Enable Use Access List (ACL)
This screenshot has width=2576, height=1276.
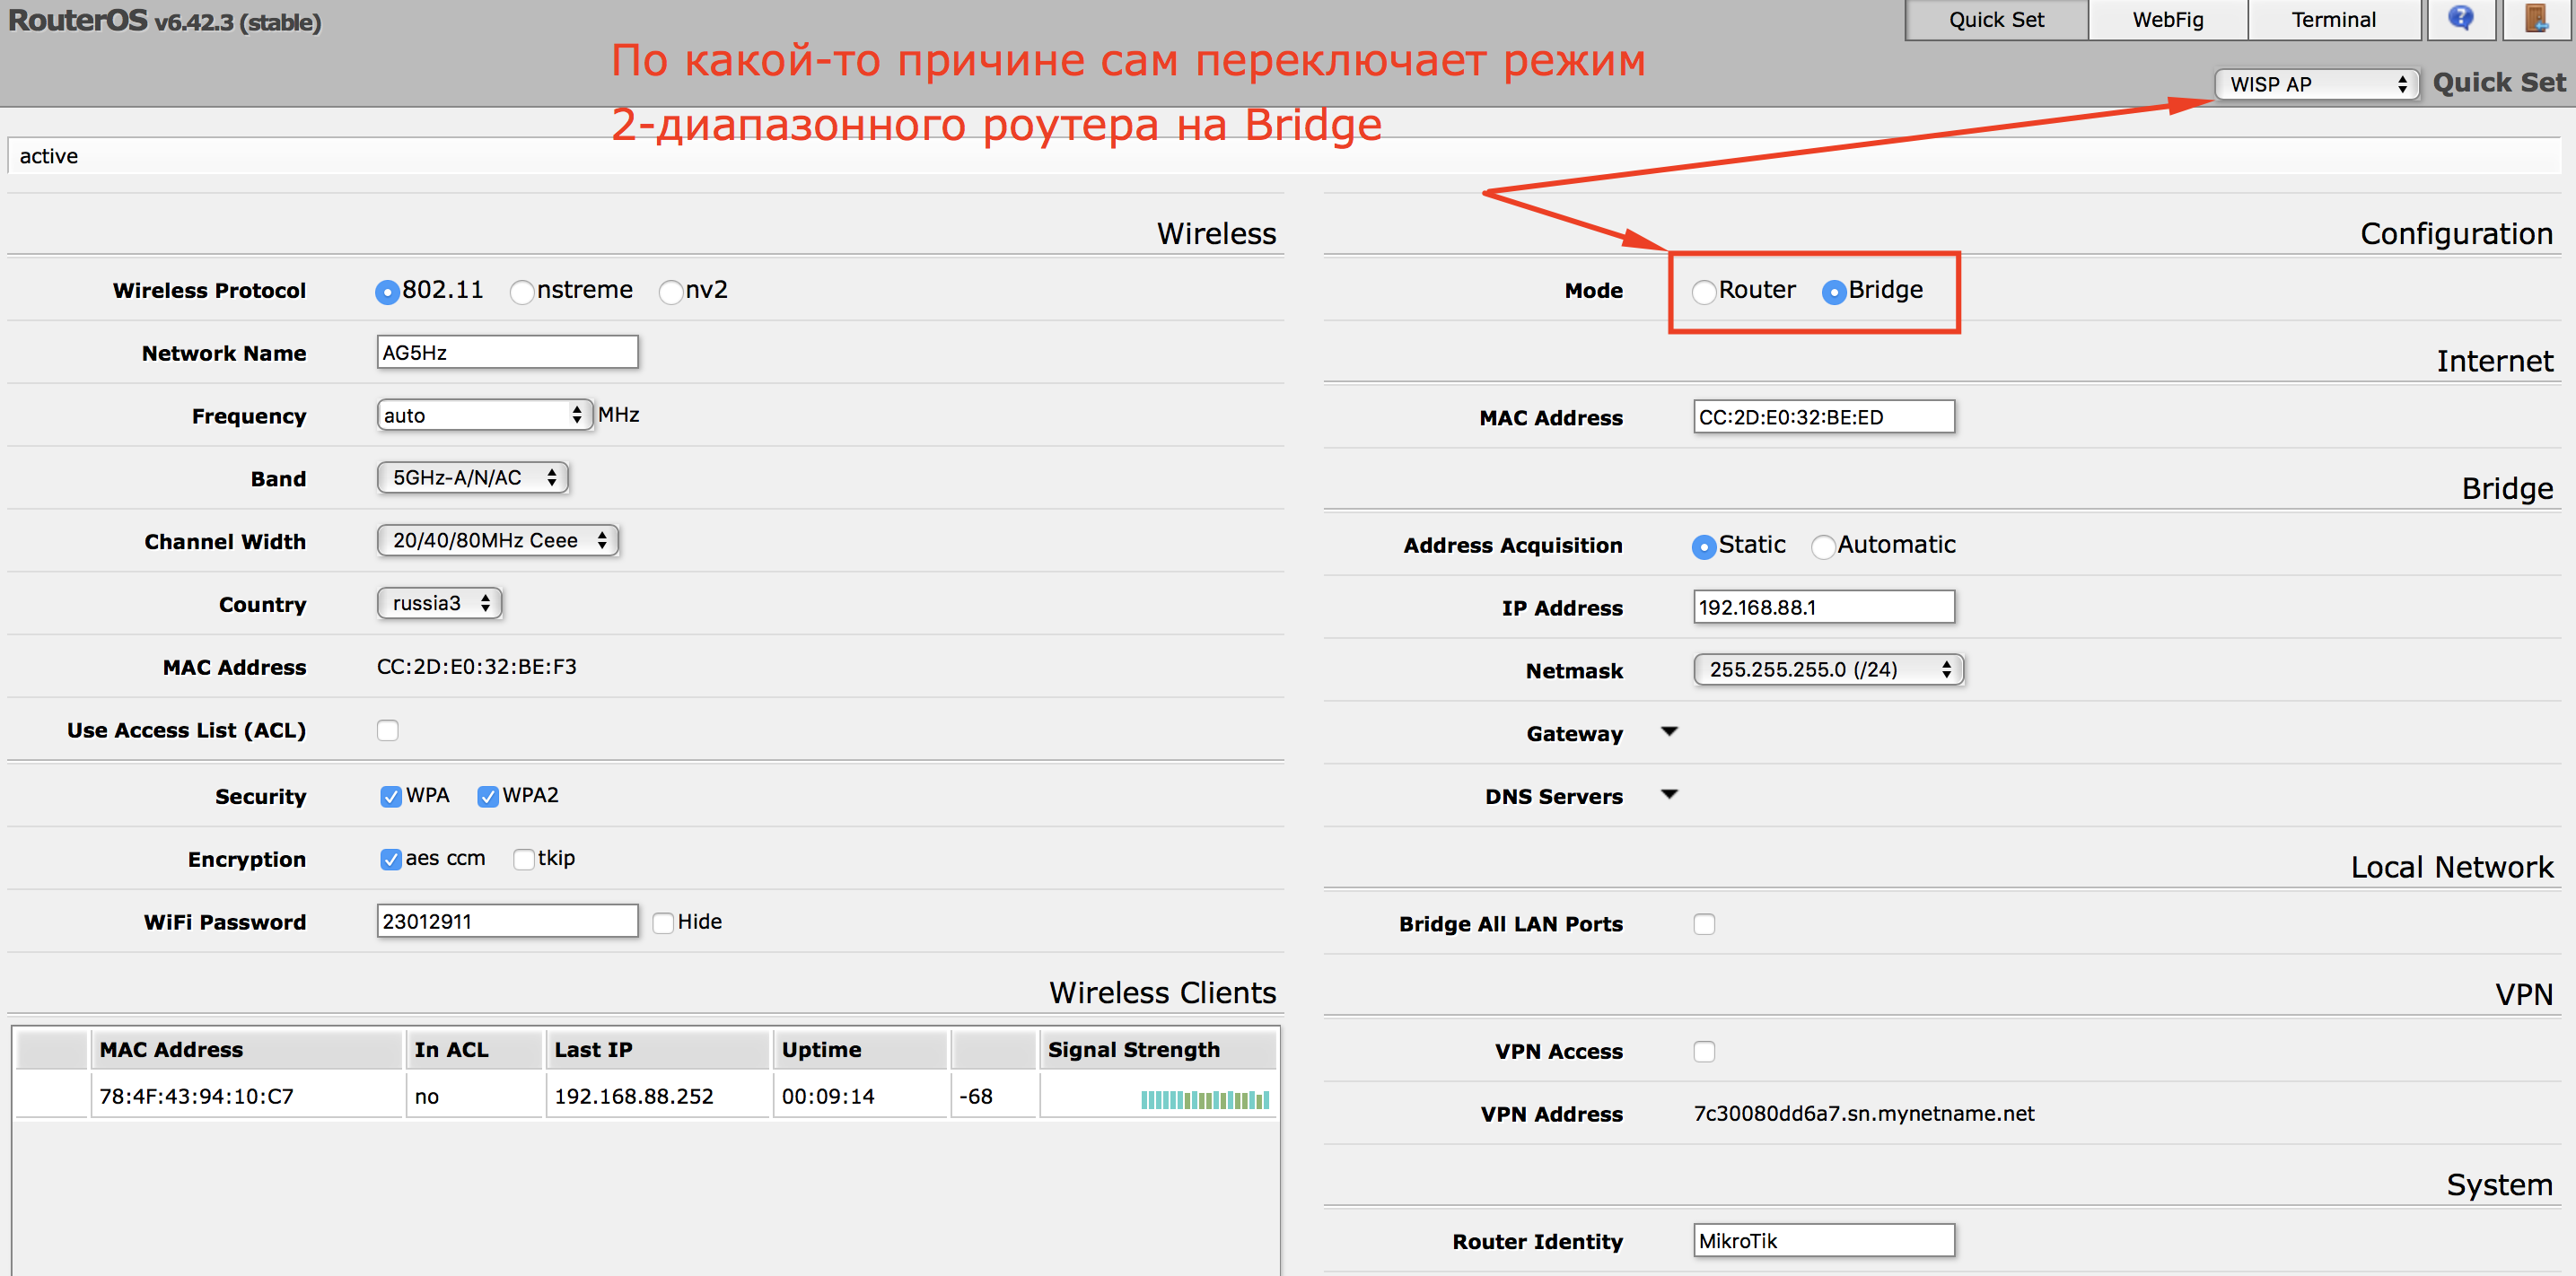(x=388, y=731)
